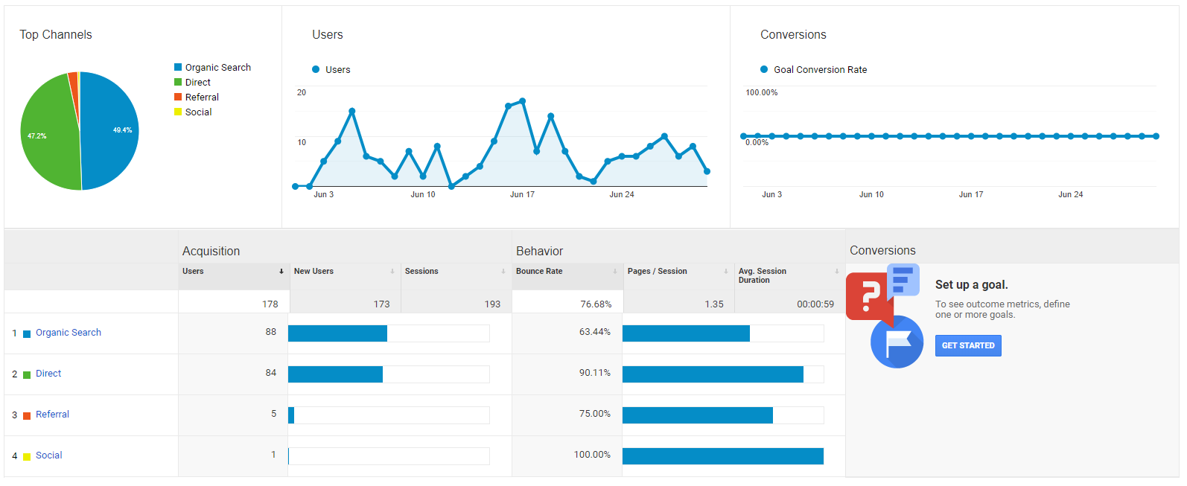Screen dimensions: 1187x486
Task: Click Social row yellow color square
Action: coord(27,457)
